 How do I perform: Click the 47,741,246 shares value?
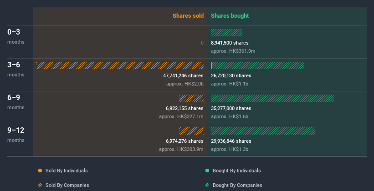[x=183, y=75]
